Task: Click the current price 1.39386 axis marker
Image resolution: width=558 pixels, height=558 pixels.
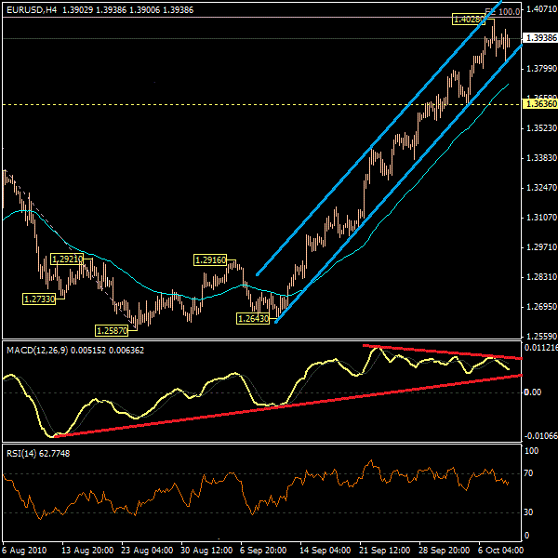Action: [x=539, y=38]
